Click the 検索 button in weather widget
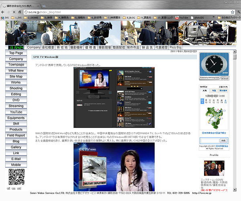This screenshot has height=201, width=241. pos(223,140)
